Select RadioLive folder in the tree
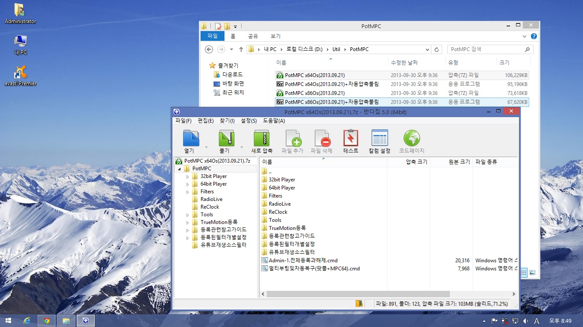583x327 pixels. click(211, 199)
